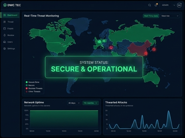The image size is (185, 138).
Task: Click the DWC TEC logo icon
Action: pyautogui.click(x=5, y=5)
